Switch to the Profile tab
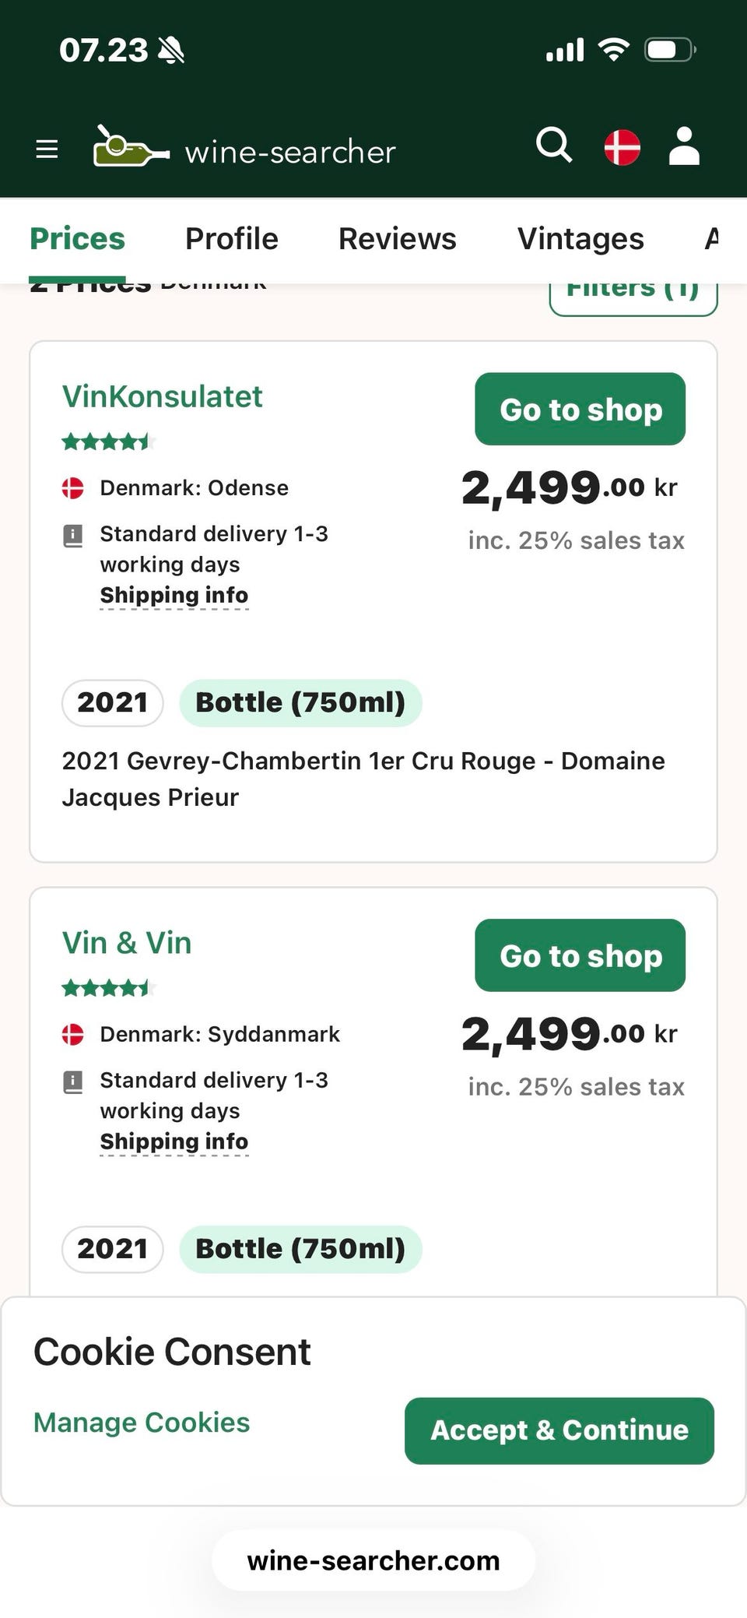 click(231, 239)
